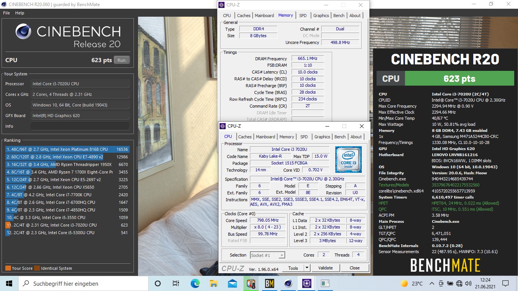Open the weather widget showing 23°C
The width and height of the screenshot is (518, 291).
(x=412, y=283)
